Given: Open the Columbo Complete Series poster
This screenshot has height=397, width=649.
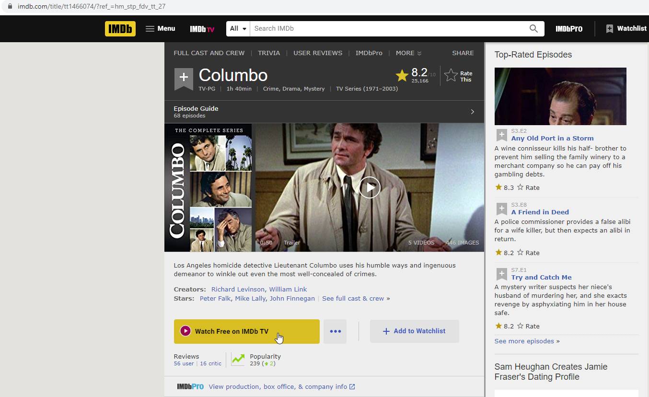Looking at the screenshot, I should tap(208, 188).
